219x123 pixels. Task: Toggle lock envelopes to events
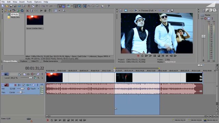[75, 6]
